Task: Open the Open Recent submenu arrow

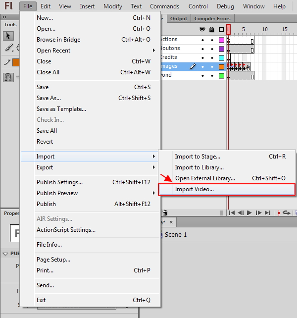Action: [x=154, y=51]
